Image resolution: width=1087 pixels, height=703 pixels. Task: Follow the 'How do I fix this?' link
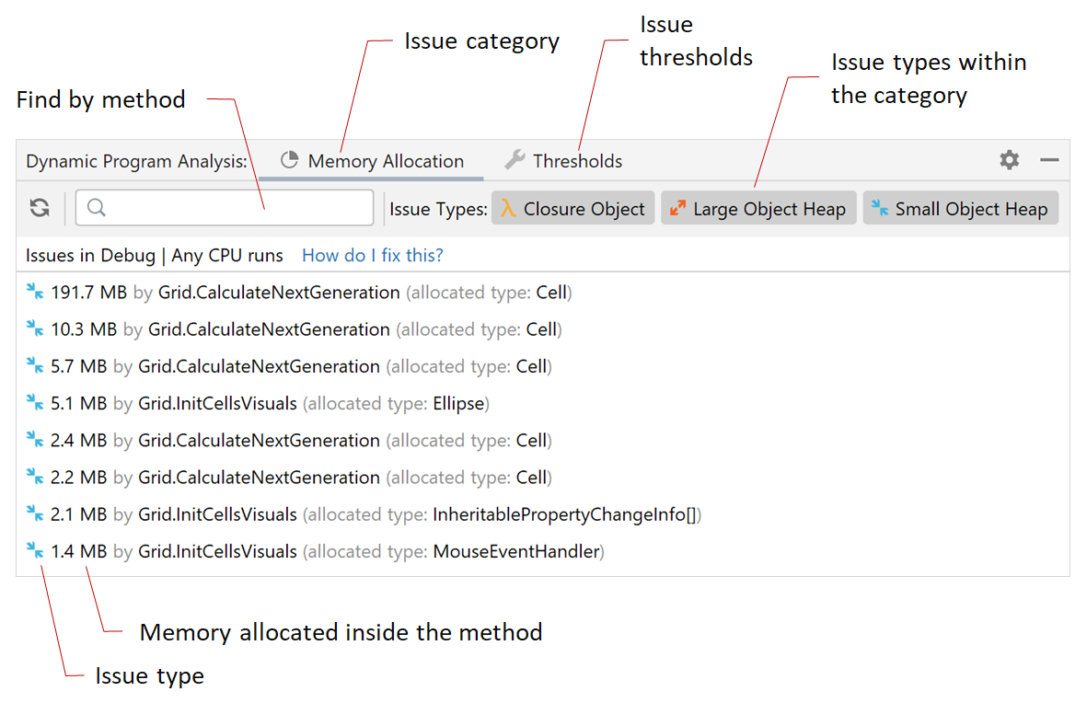point(372,255)
